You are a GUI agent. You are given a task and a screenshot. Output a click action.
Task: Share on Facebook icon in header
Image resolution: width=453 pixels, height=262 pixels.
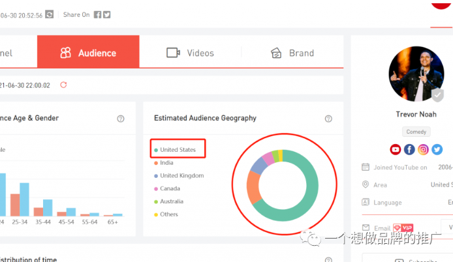coord(97,15)
